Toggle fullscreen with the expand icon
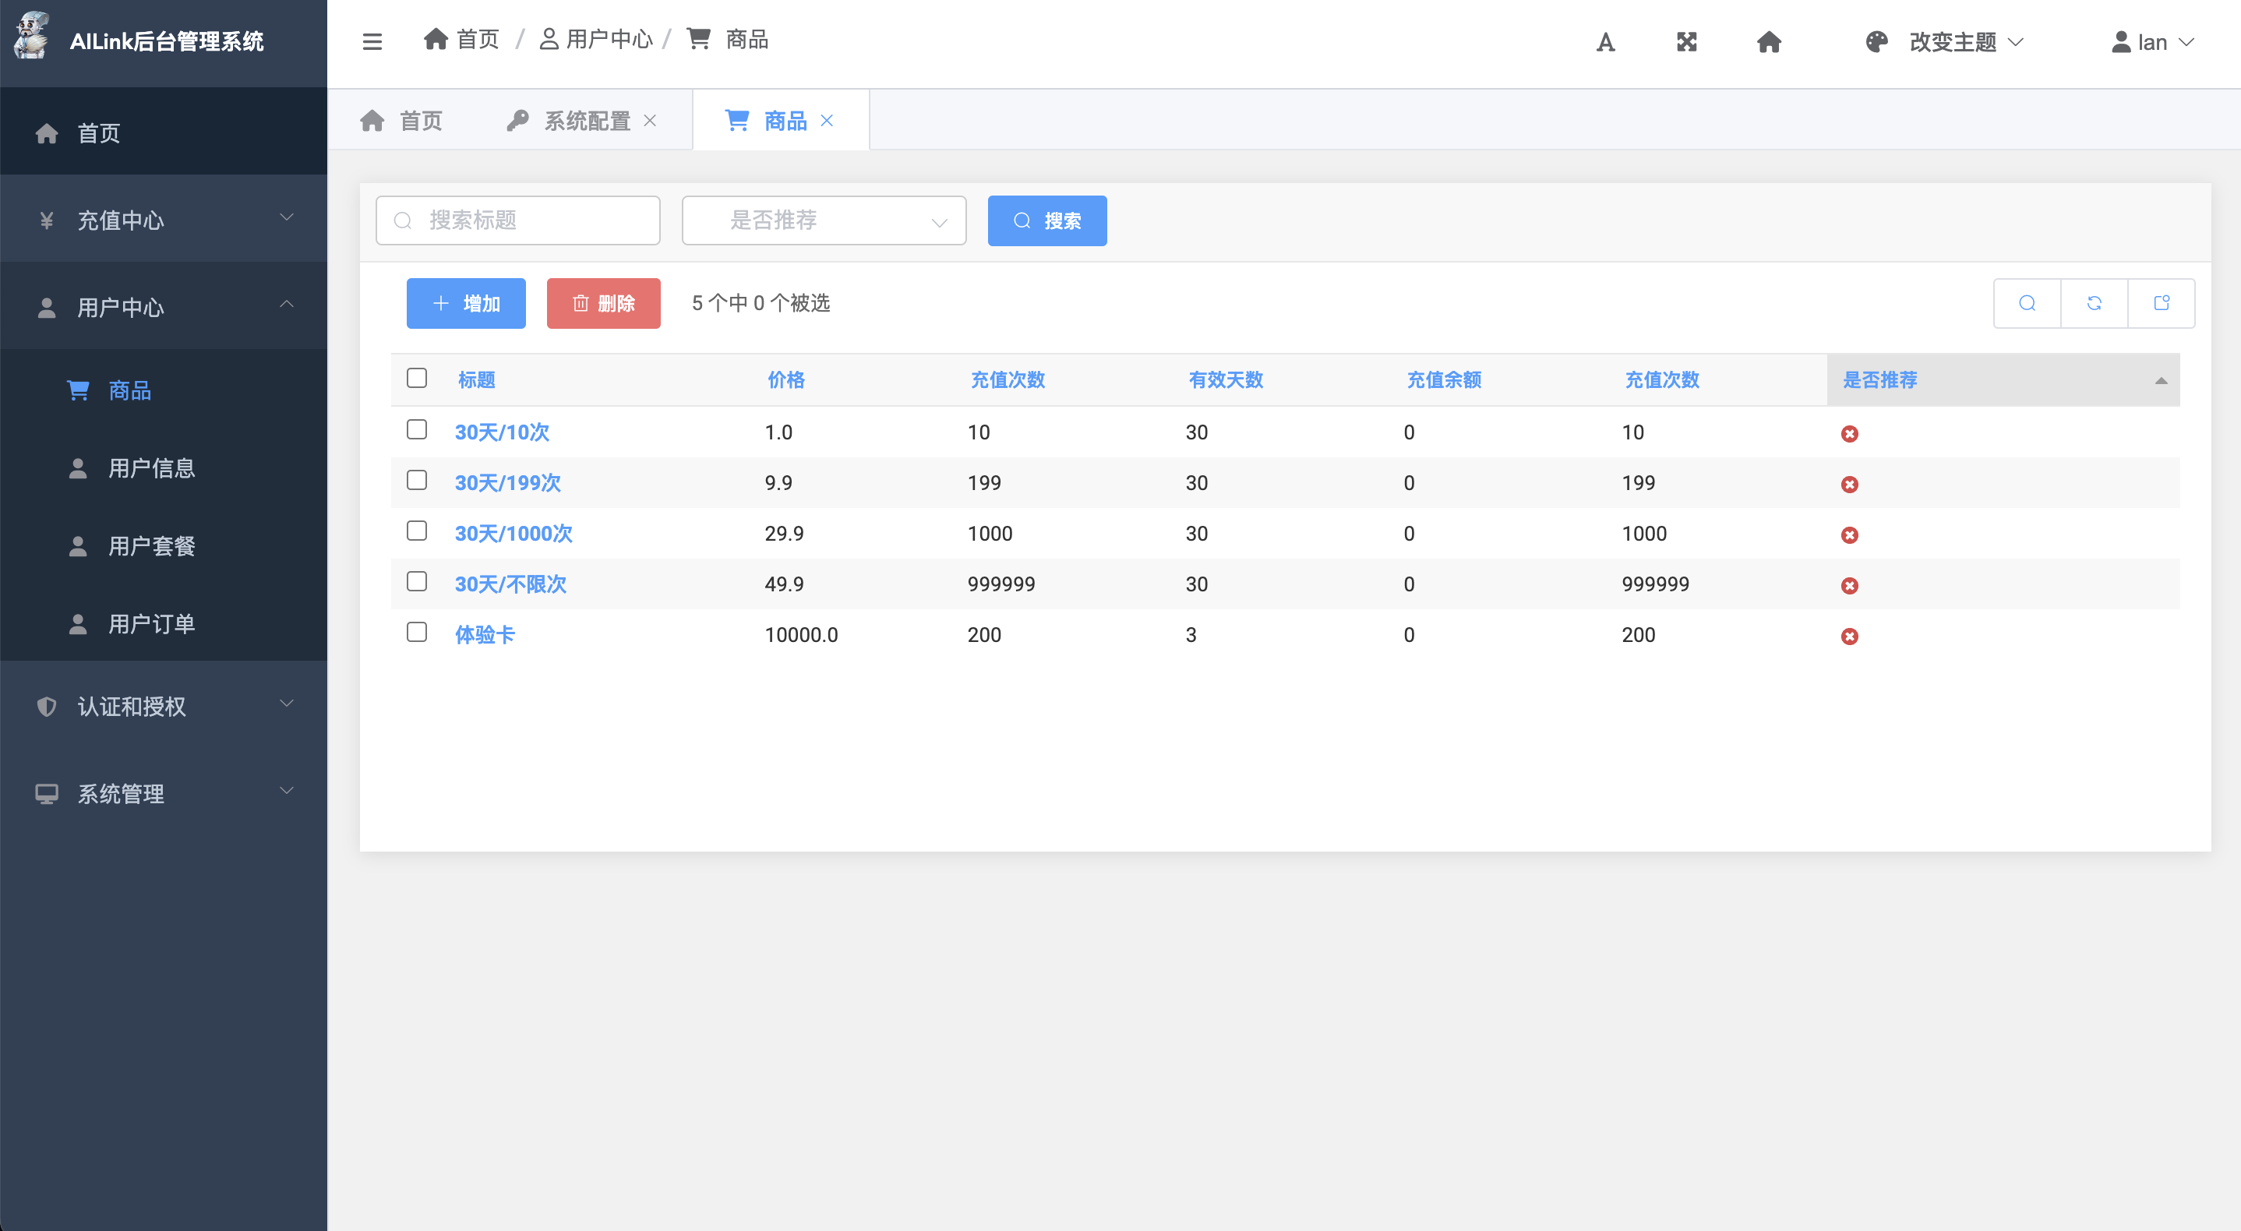This screenshot has width=2241, height=1231. 1687,42
